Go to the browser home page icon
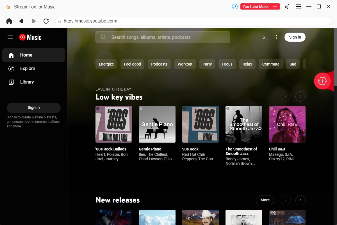Image resolution: width=337 pixels, height=225 pixels. 9,21
